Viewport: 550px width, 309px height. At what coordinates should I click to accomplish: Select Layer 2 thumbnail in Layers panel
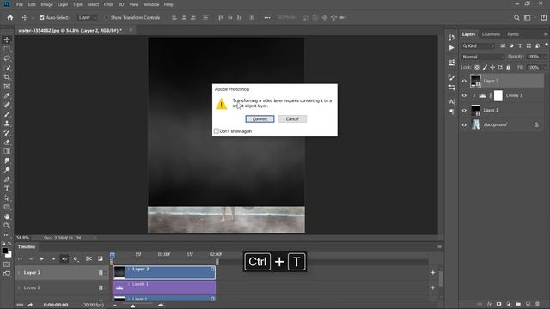pos(475,81)
